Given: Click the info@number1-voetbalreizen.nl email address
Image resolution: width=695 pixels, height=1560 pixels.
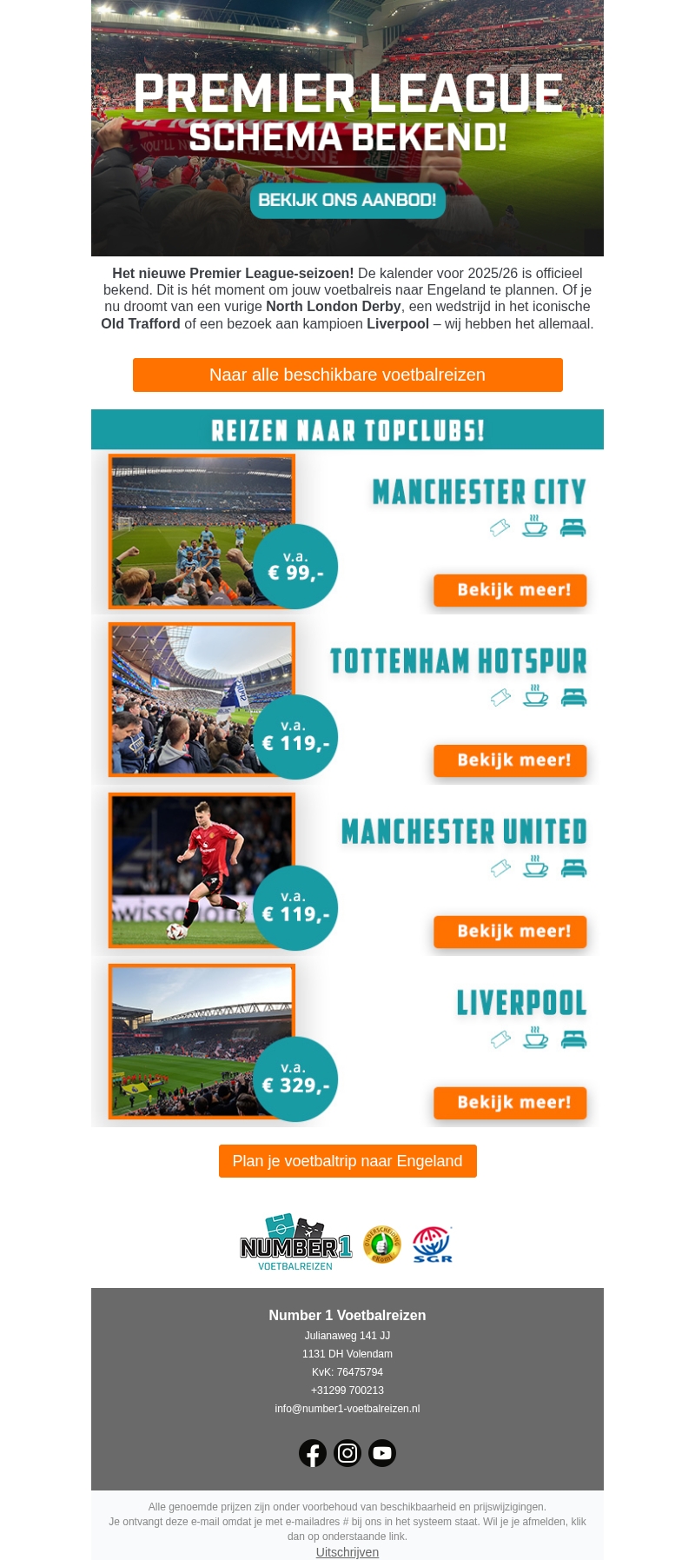Looking at the screenshot, I should [x=347, y=1409].
